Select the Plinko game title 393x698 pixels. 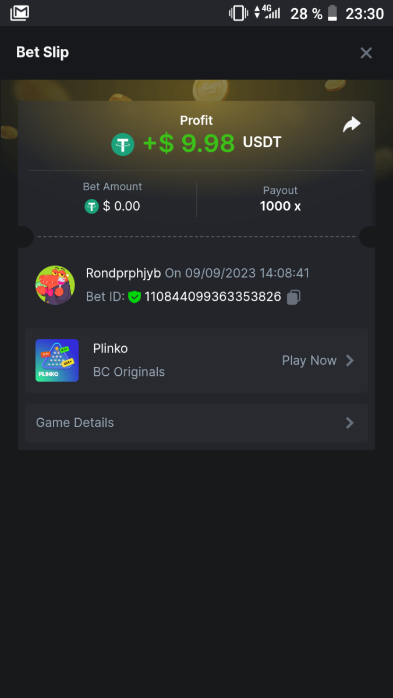tap(110, 348)
